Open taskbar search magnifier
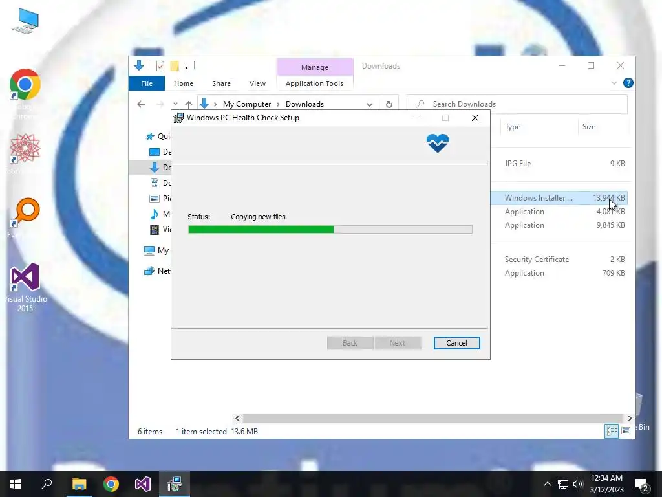This screenshot has width=662, height=497. [47, 484]
